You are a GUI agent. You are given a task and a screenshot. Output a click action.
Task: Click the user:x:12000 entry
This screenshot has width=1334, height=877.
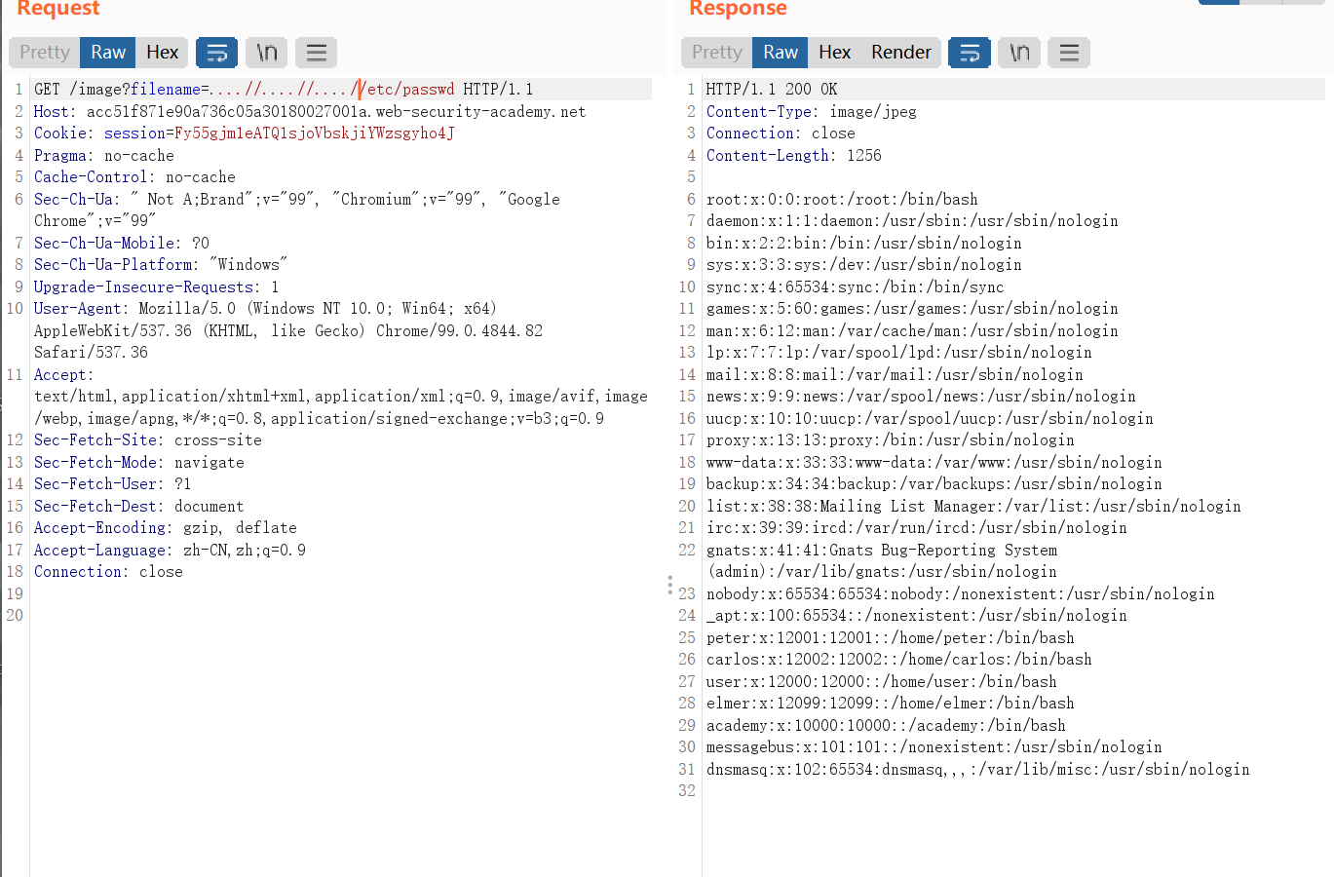pos(882,682)
